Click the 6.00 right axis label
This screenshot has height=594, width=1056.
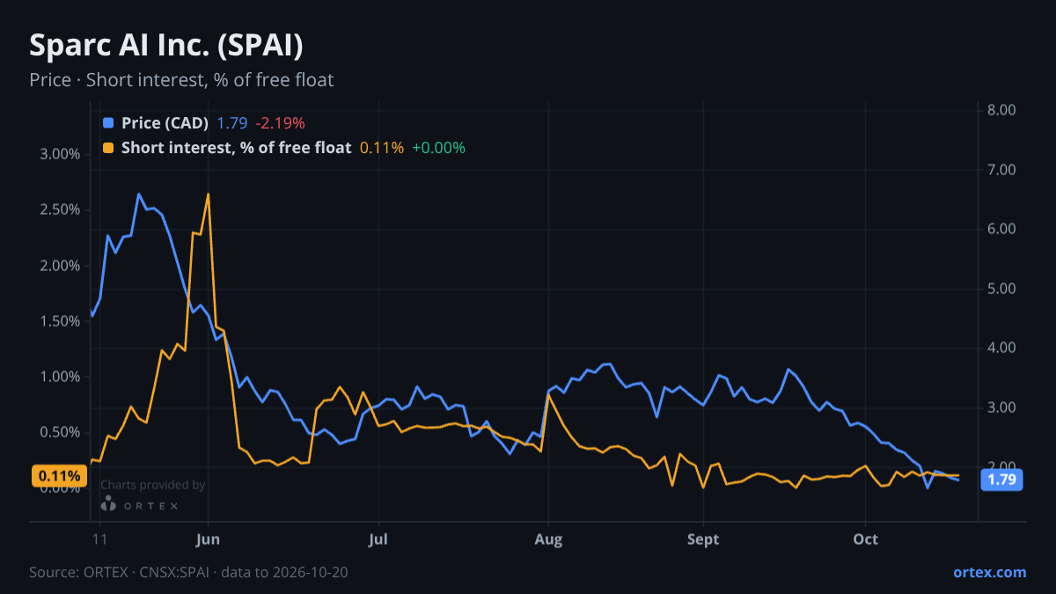point(1002,229)
